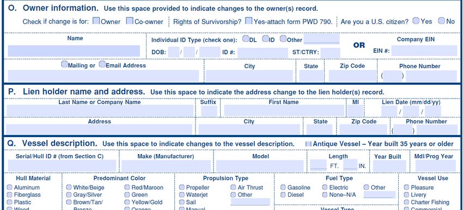Select No for U.S. citizen
The height and width of the screenshot is (210, 463).
pyautogui.click(x=441, y=21)
